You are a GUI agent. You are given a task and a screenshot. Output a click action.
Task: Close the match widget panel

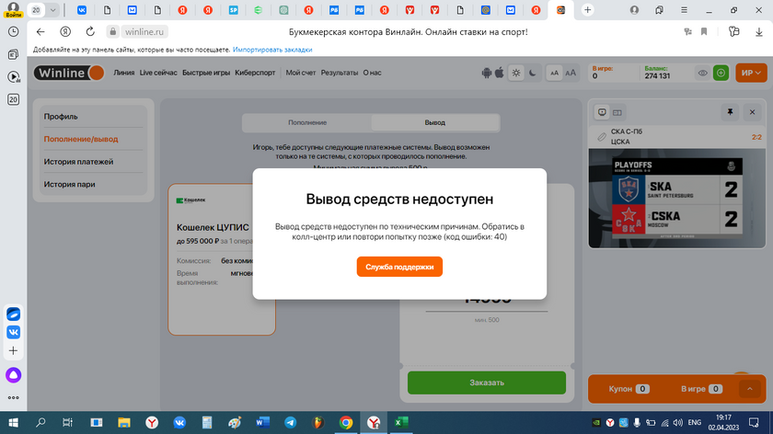pos(753,112)
